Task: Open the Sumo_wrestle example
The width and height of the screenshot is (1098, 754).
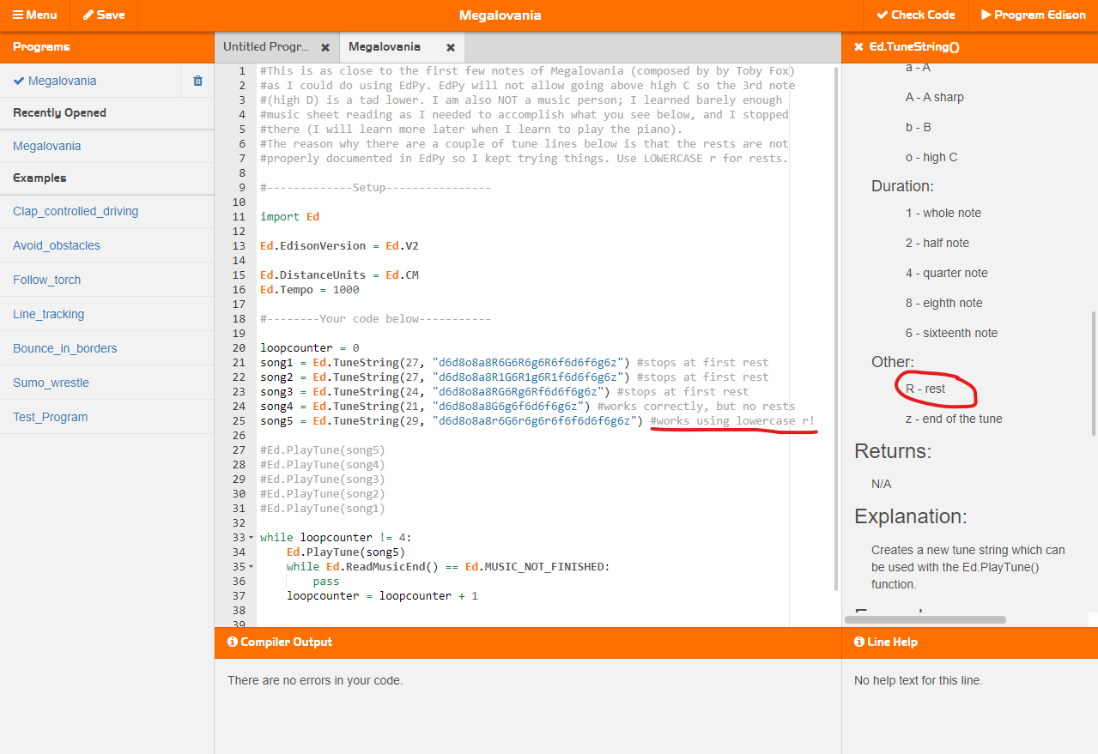Action: click(52, 383)
